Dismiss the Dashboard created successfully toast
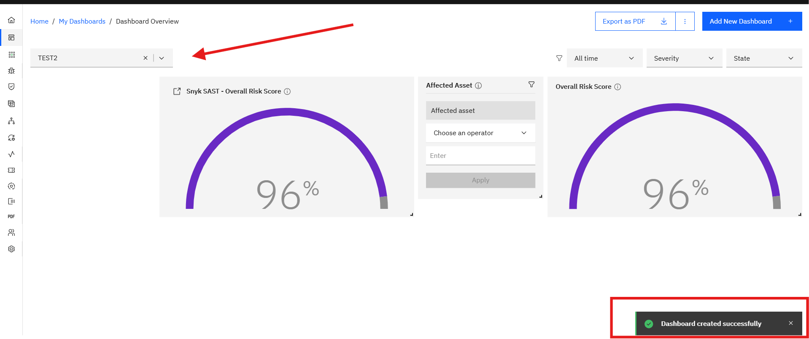This screenshot has width=809, height=339. click(x=791, y=323)
